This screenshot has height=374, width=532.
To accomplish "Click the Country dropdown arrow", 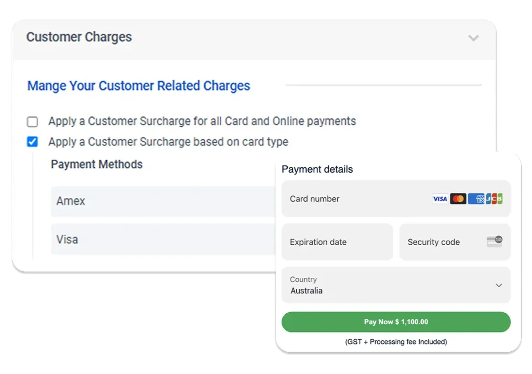I will click(498, 285).
